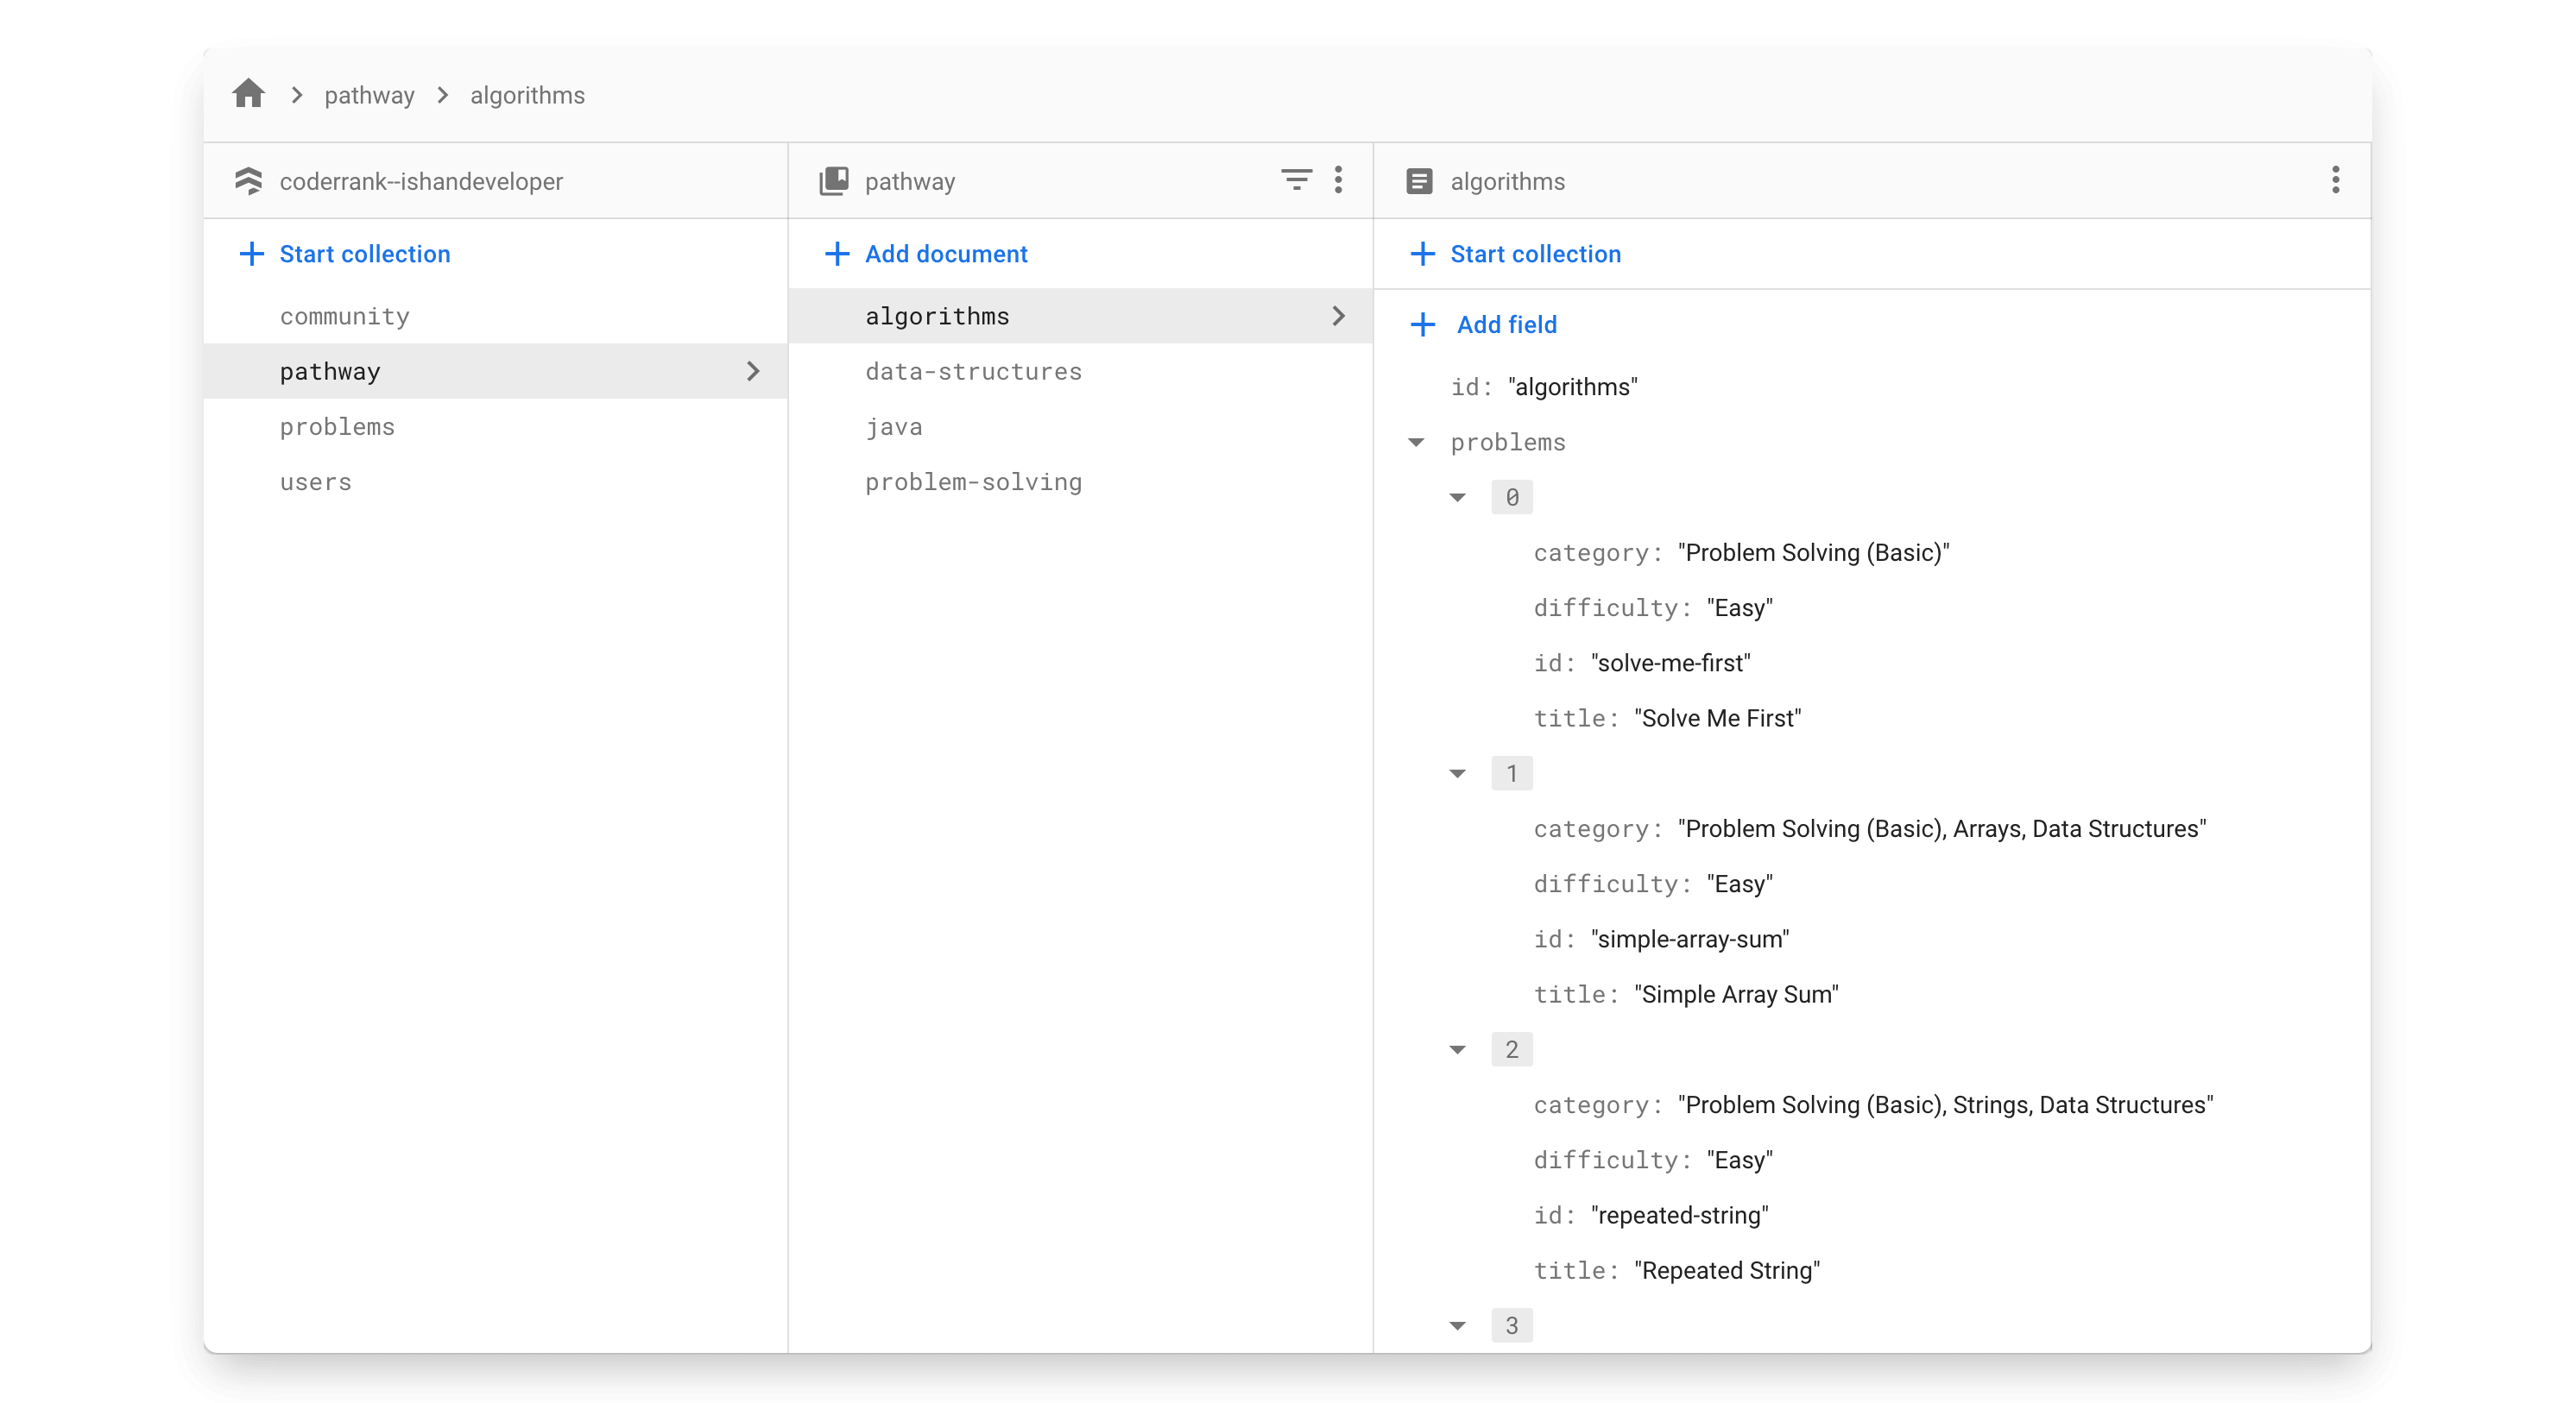
Task: Click the problems field name
Action: (1508, 442)
